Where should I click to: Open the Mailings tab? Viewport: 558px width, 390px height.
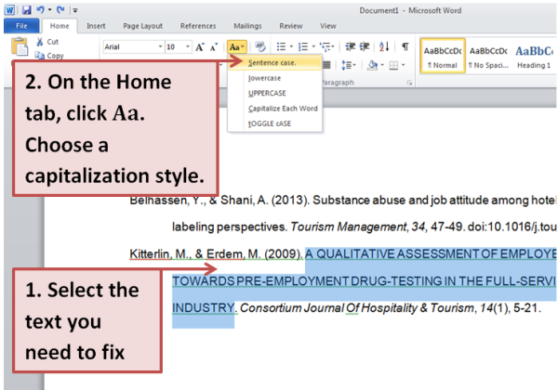247,26
